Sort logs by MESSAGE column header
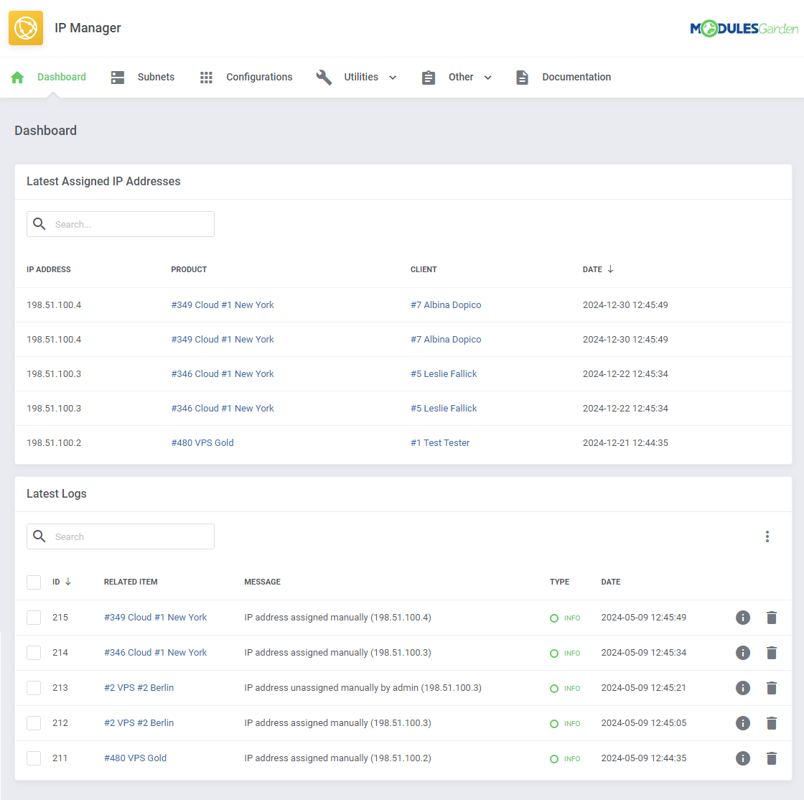This screenshot has height=800, width=804. pos(263,582)
